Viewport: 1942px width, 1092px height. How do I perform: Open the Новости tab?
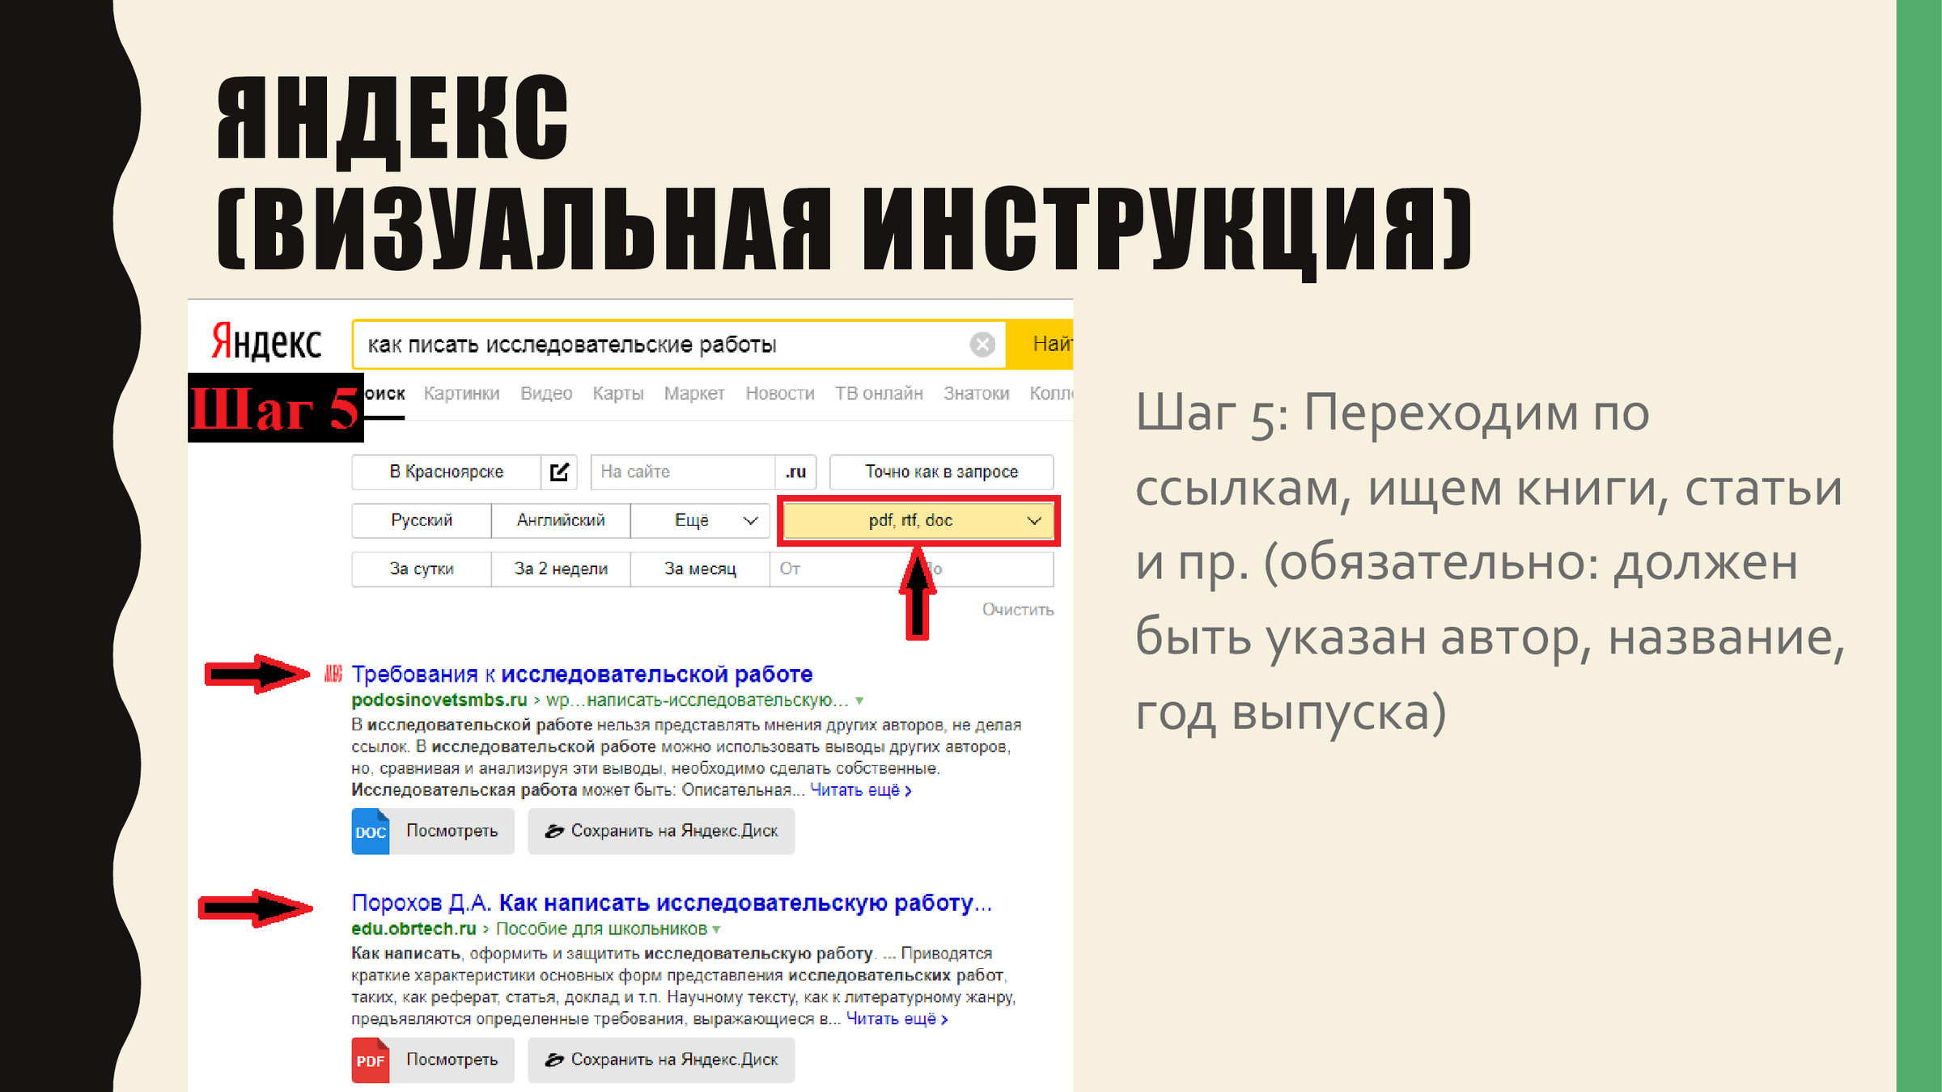(x=779, y=394)
